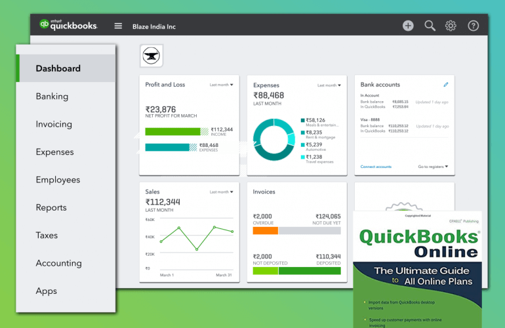
Task: Click the Visa - 8888 account
Action: [370, 119]
